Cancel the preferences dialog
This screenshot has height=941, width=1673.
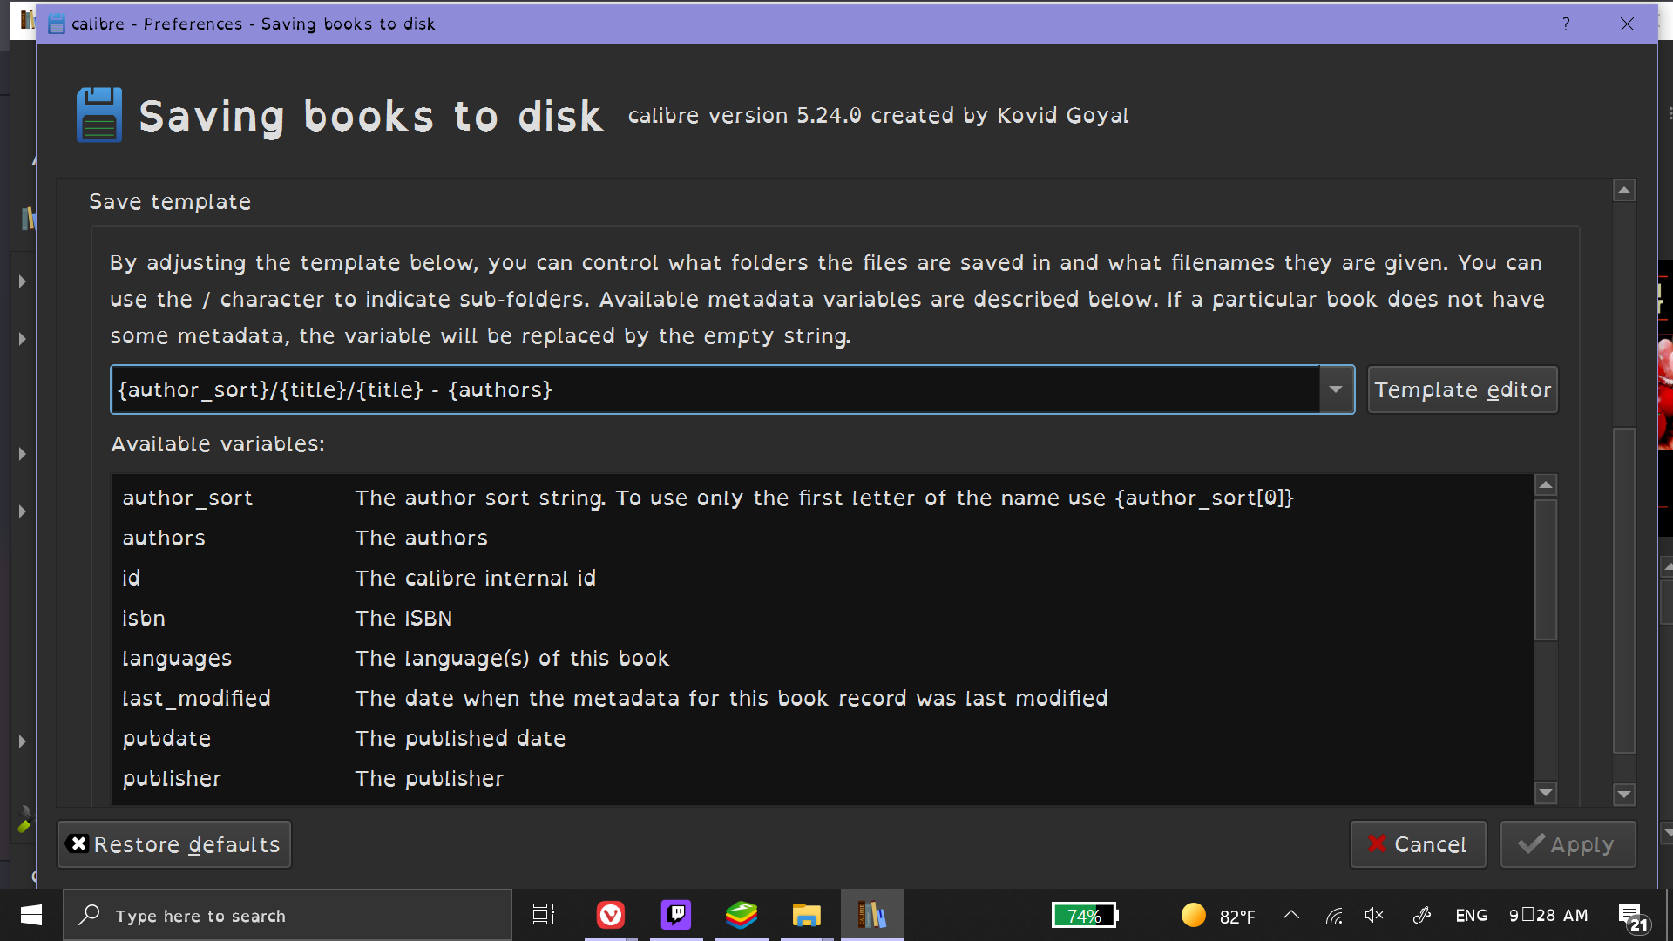point(1418,844)
